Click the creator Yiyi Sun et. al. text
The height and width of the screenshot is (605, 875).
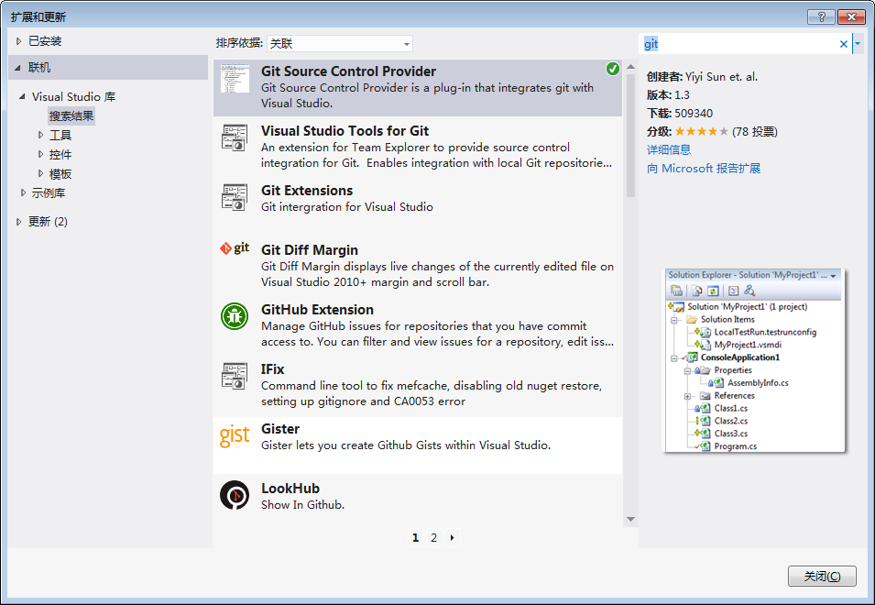(722, 77)
